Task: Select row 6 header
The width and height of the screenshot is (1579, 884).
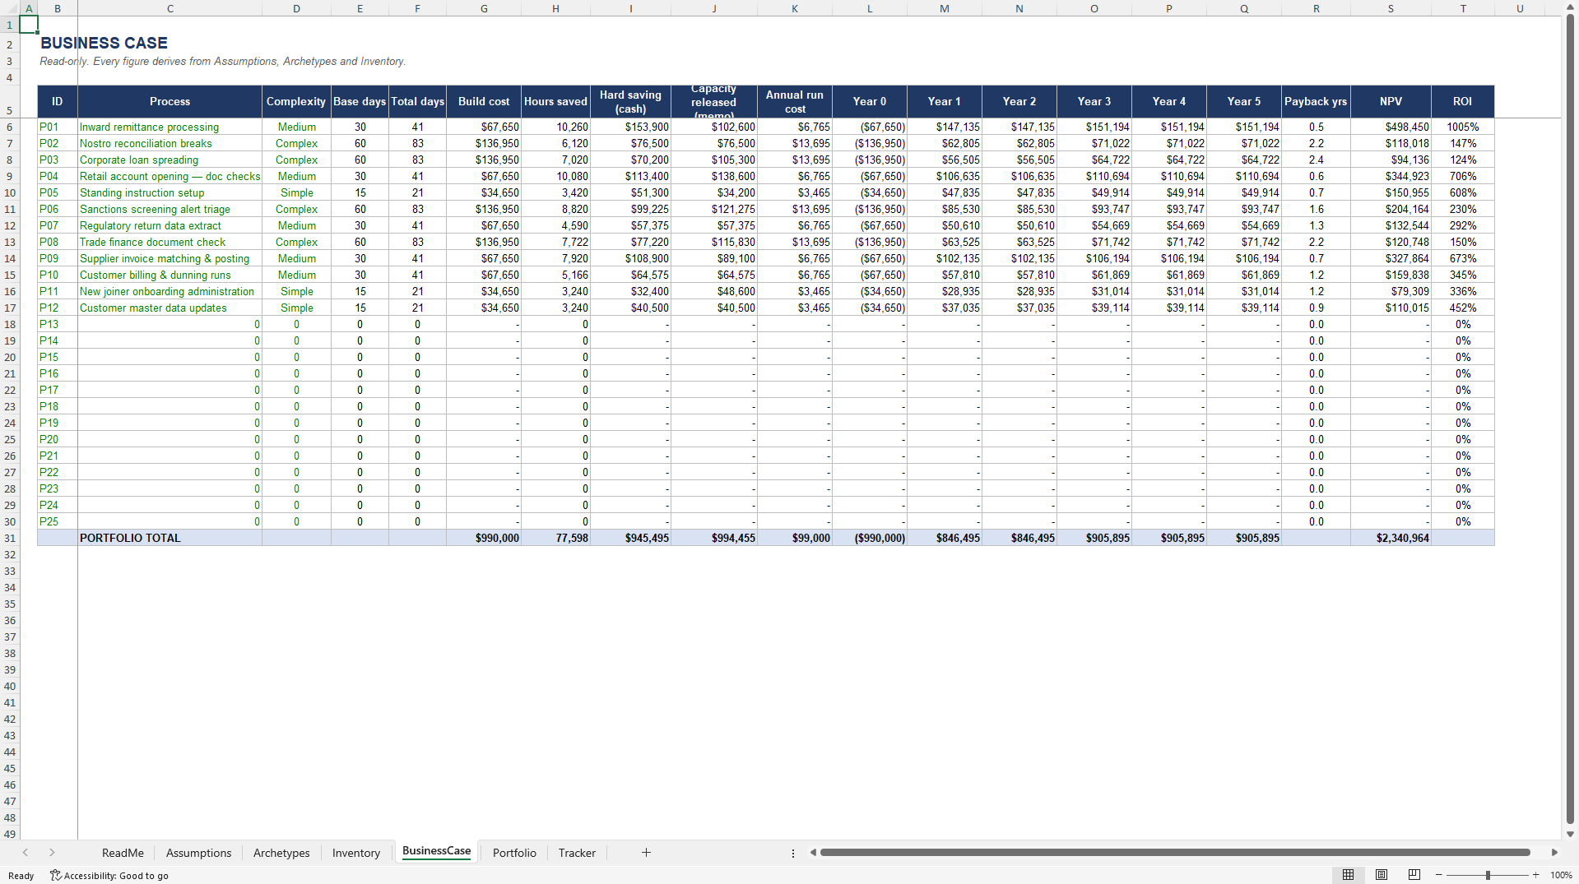Action: coord(9,127)
